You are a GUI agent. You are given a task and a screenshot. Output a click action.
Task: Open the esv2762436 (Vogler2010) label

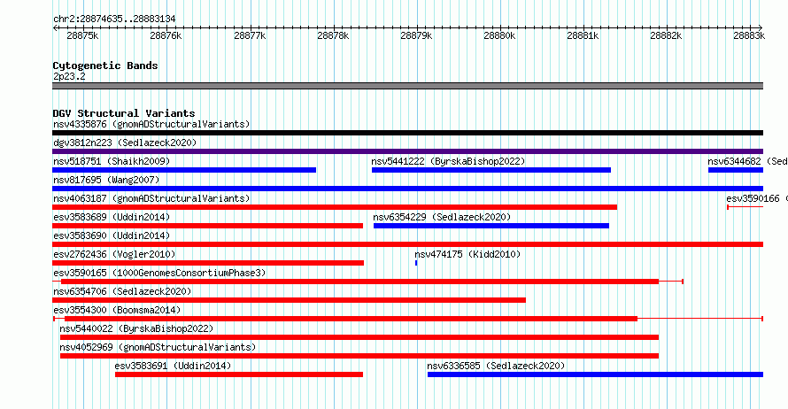pos(114,254)
